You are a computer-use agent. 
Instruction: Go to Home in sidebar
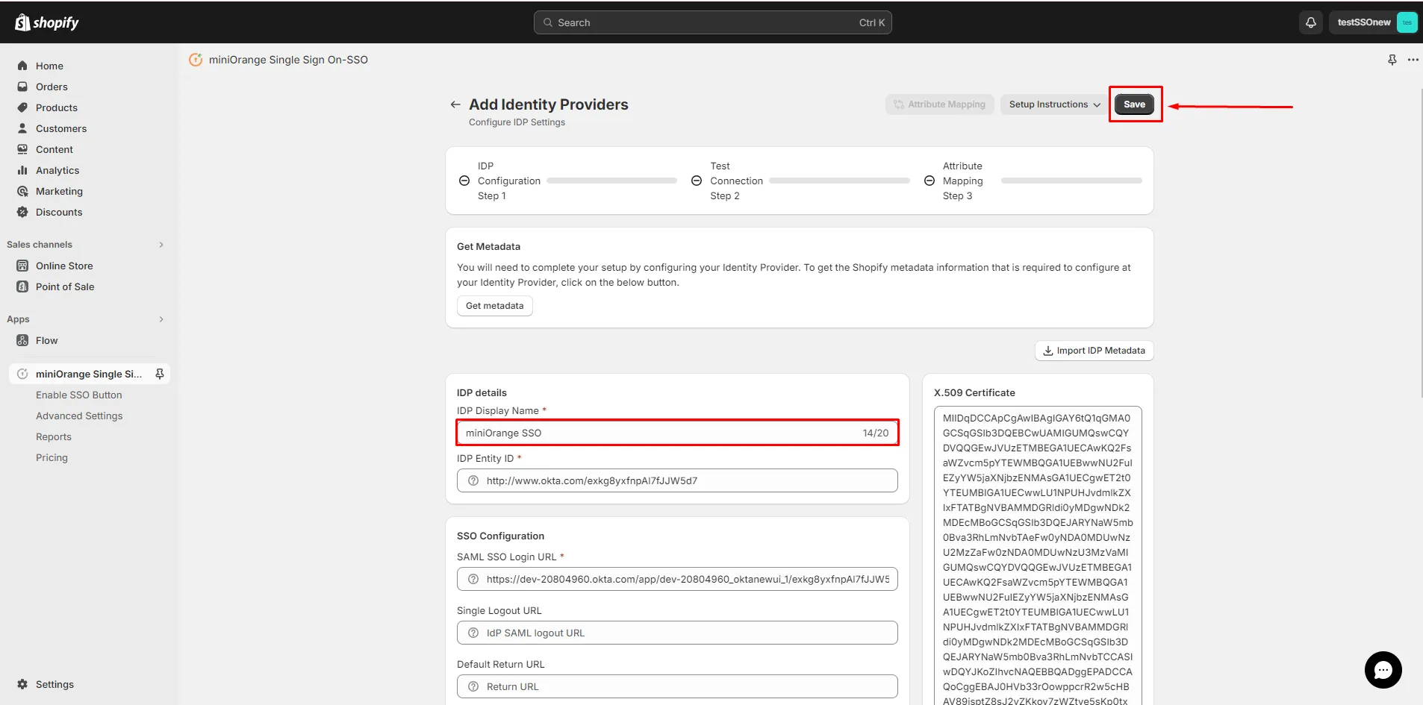coord(49,66)
